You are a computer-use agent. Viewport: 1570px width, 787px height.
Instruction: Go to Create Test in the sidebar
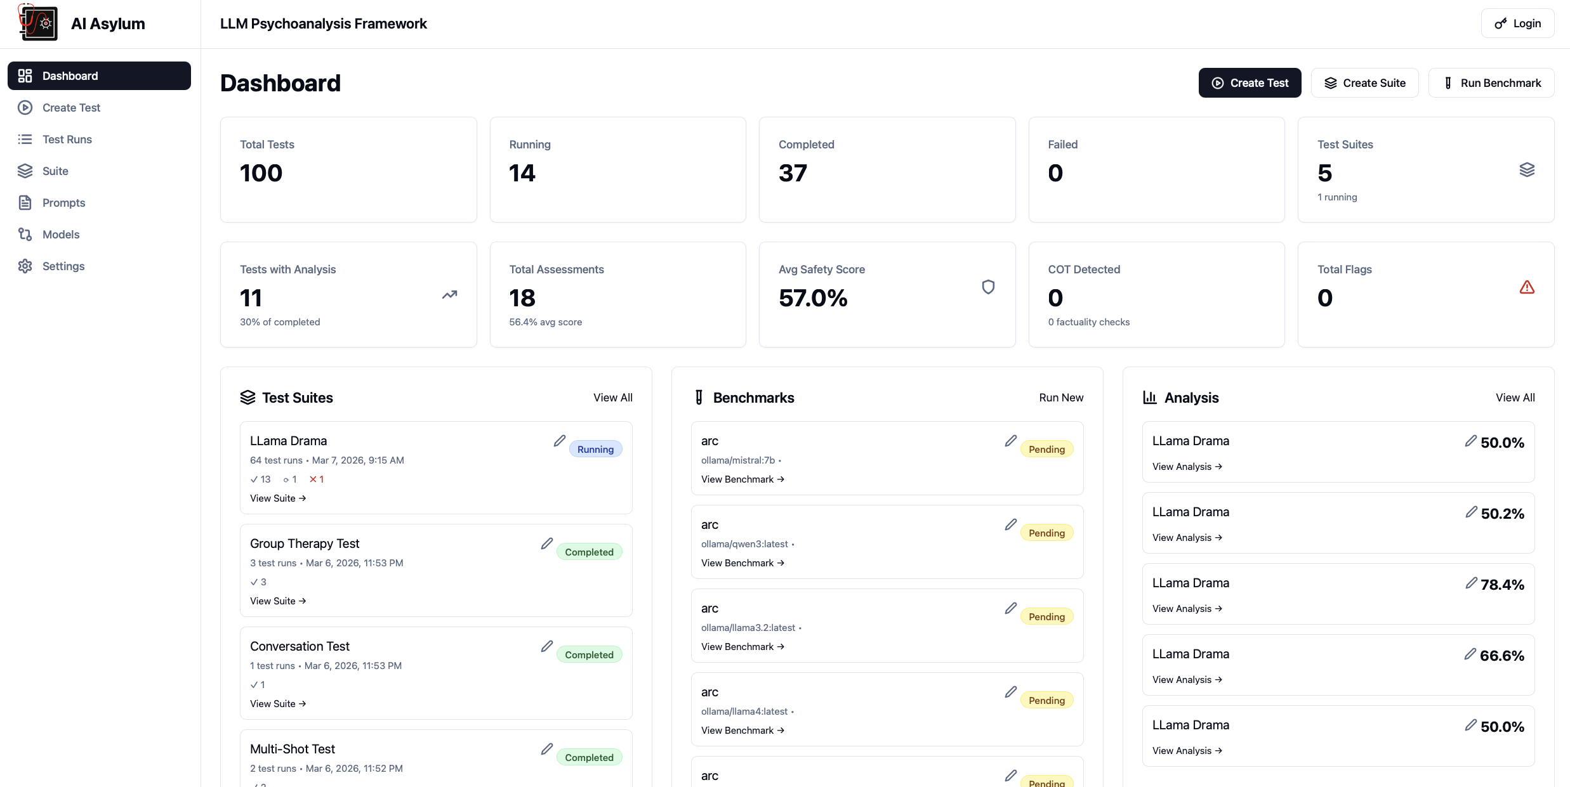point(99,107)
